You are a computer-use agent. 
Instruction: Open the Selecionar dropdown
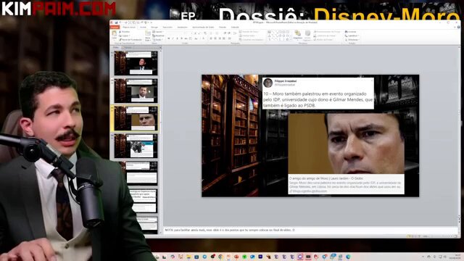352,40
